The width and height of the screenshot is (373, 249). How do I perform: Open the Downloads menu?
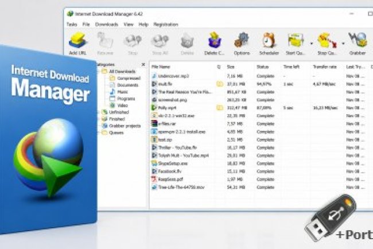107,25
